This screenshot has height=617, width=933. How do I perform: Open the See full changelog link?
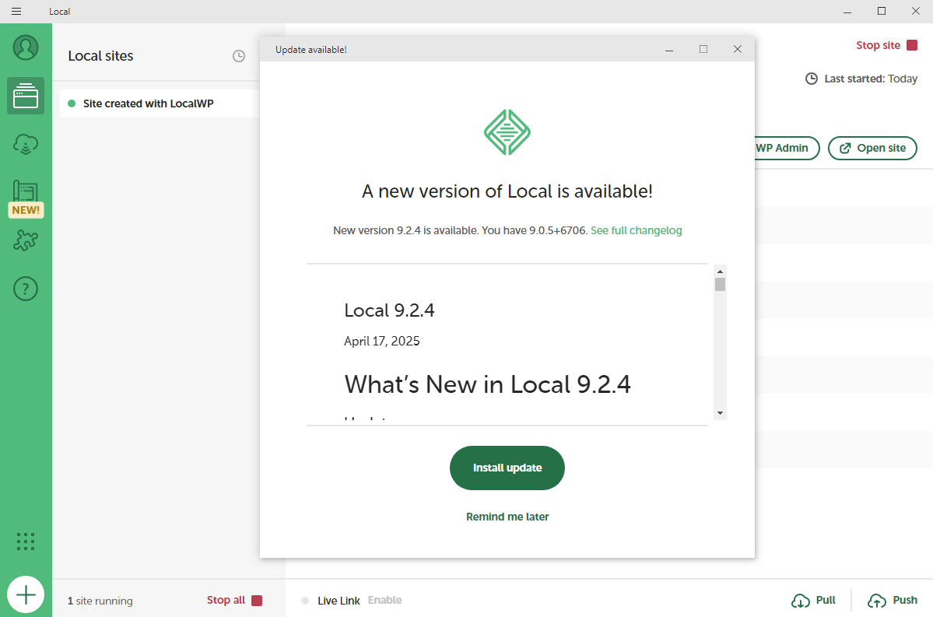636,230
